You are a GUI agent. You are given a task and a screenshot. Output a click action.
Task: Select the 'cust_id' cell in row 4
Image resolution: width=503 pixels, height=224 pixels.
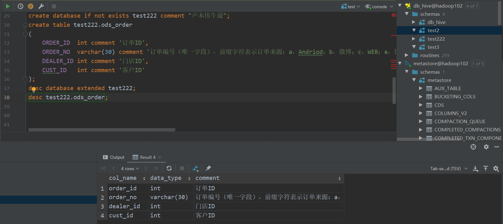pyautogui.click(x=128, y=215)
